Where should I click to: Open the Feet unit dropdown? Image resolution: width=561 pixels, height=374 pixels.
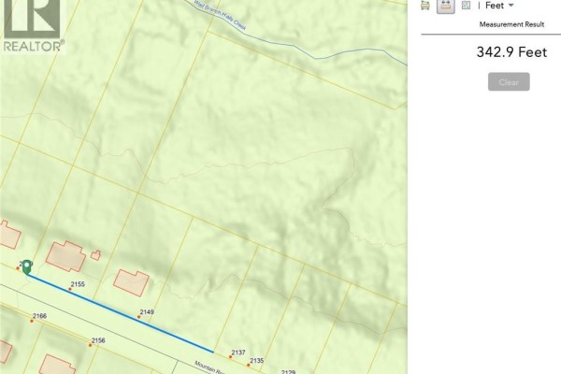(499, 6)
